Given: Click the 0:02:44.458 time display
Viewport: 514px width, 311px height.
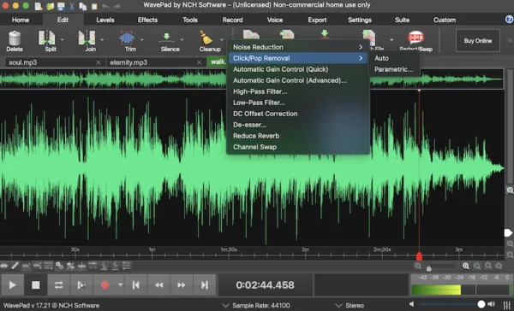Looking at the screenshot, I should (x=265, y=285).
